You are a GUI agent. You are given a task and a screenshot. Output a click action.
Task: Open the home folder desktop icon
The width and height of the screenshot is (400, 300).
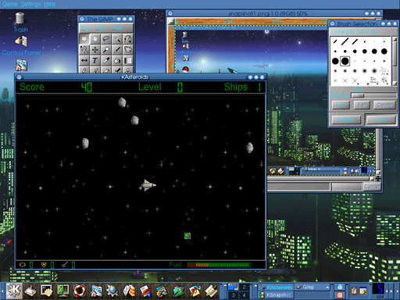[21, 65]
